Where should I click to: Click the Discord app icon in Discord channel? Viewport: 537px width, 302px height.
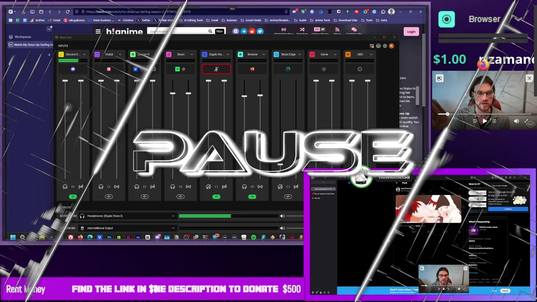click(x=73, y=69)
